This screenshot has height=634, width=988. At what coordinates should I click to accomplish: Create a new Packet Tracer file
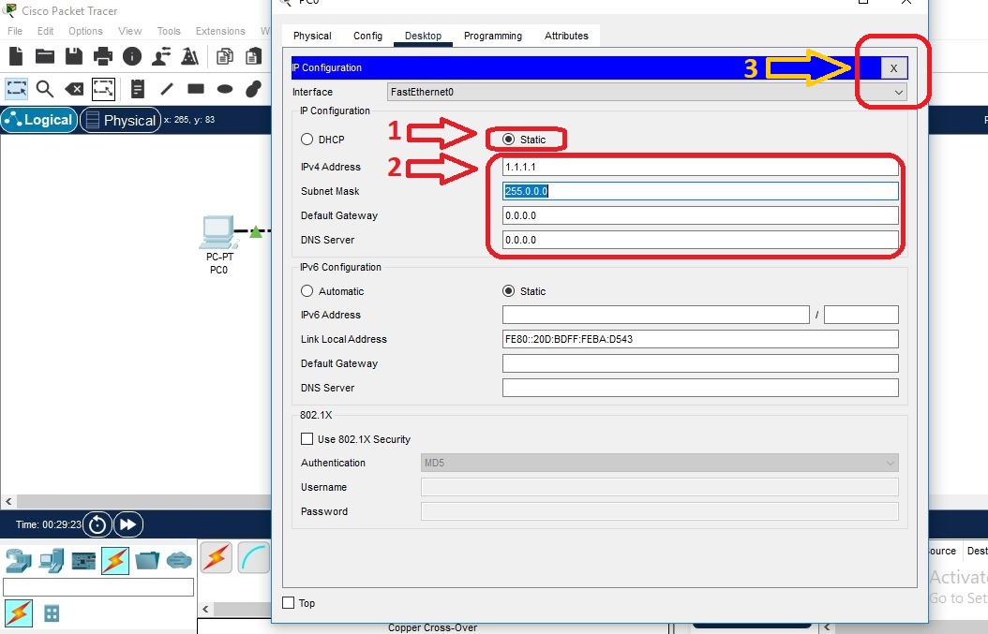coord(14,56)
